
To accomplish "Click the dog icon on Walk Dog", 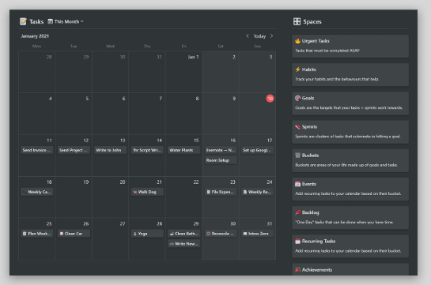I will pos(135,192).
